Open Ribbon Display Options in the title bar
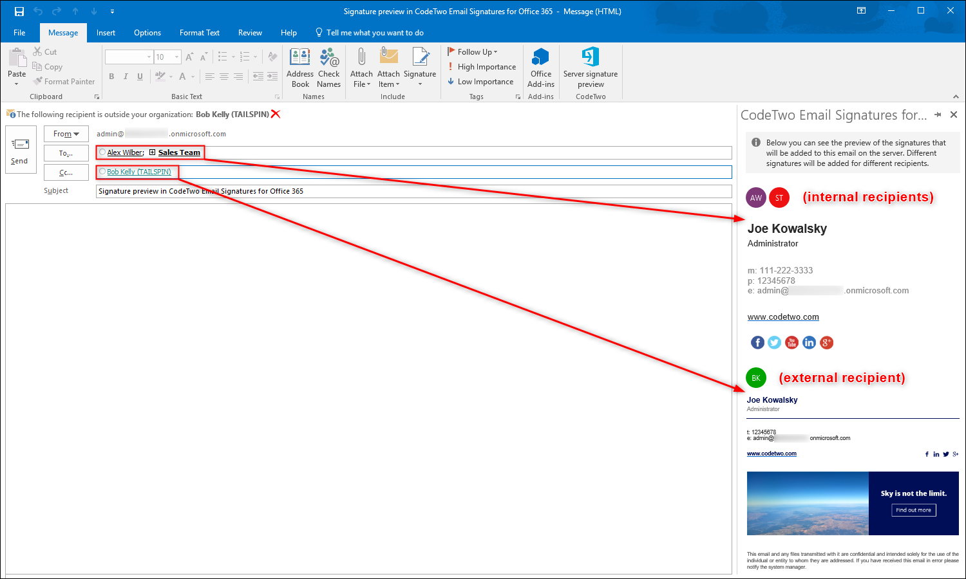This screenshot has height=579, width=966. coord(861,11)
